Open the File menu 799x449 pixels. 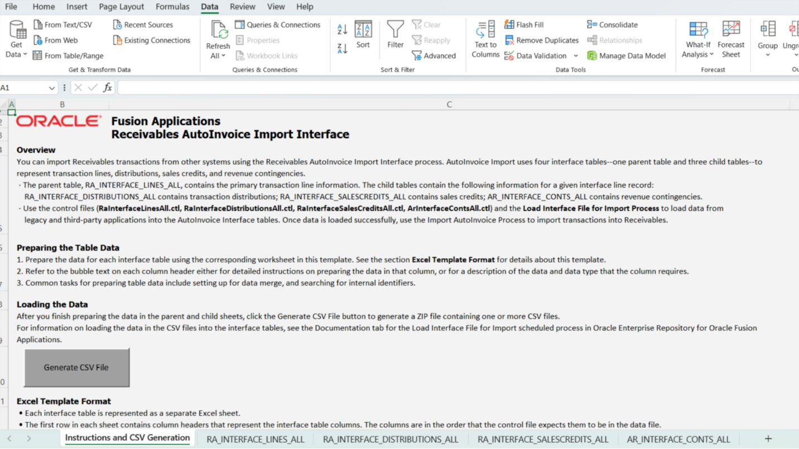click(11, 7)
